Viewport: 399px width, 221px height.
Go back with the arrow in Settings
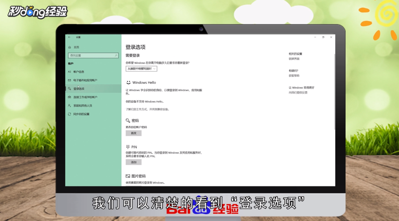69,37
